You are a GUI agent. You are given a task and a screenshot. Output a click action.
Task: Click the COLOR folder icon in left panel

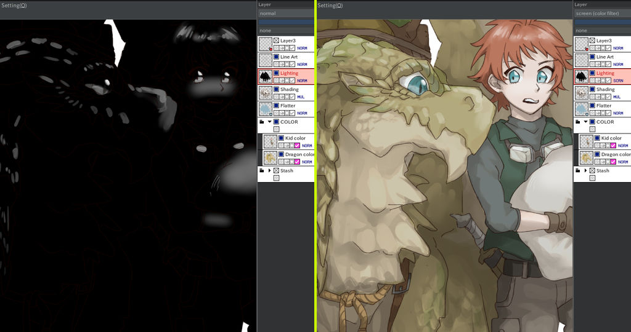click(x=261, y=122)
